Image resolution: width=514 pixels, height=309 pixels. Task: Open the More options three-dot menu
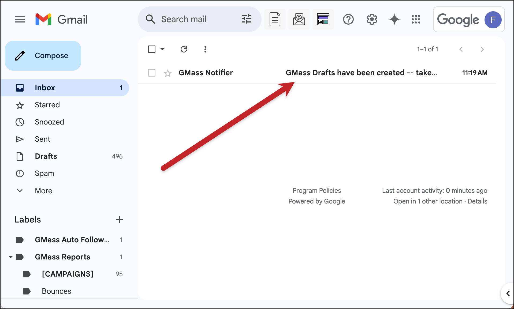[205, 49]
